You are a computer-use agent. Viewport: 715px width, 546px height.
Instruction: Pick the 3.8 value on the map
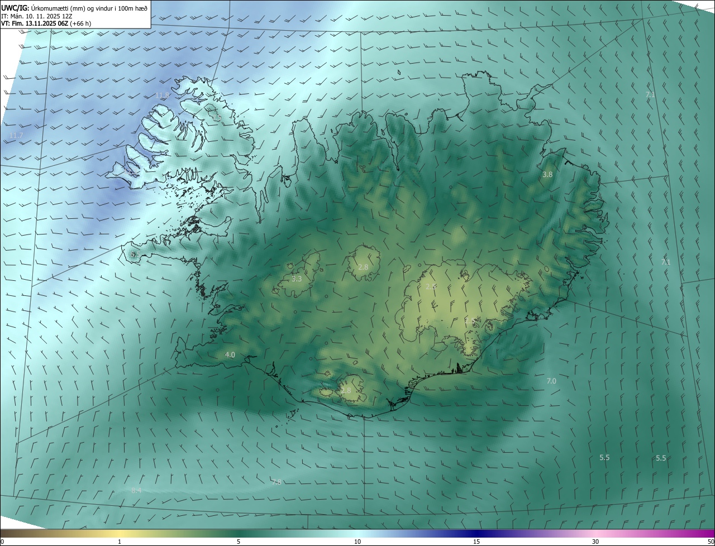coord(547,175)
